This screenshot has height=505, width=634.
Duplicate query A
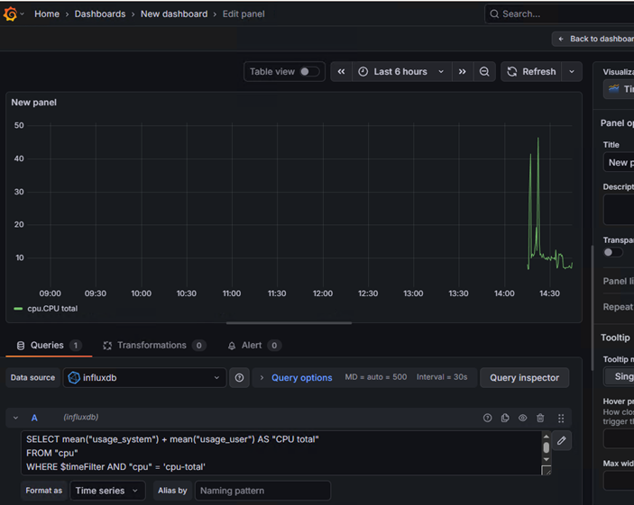click(x=505, y=418)
